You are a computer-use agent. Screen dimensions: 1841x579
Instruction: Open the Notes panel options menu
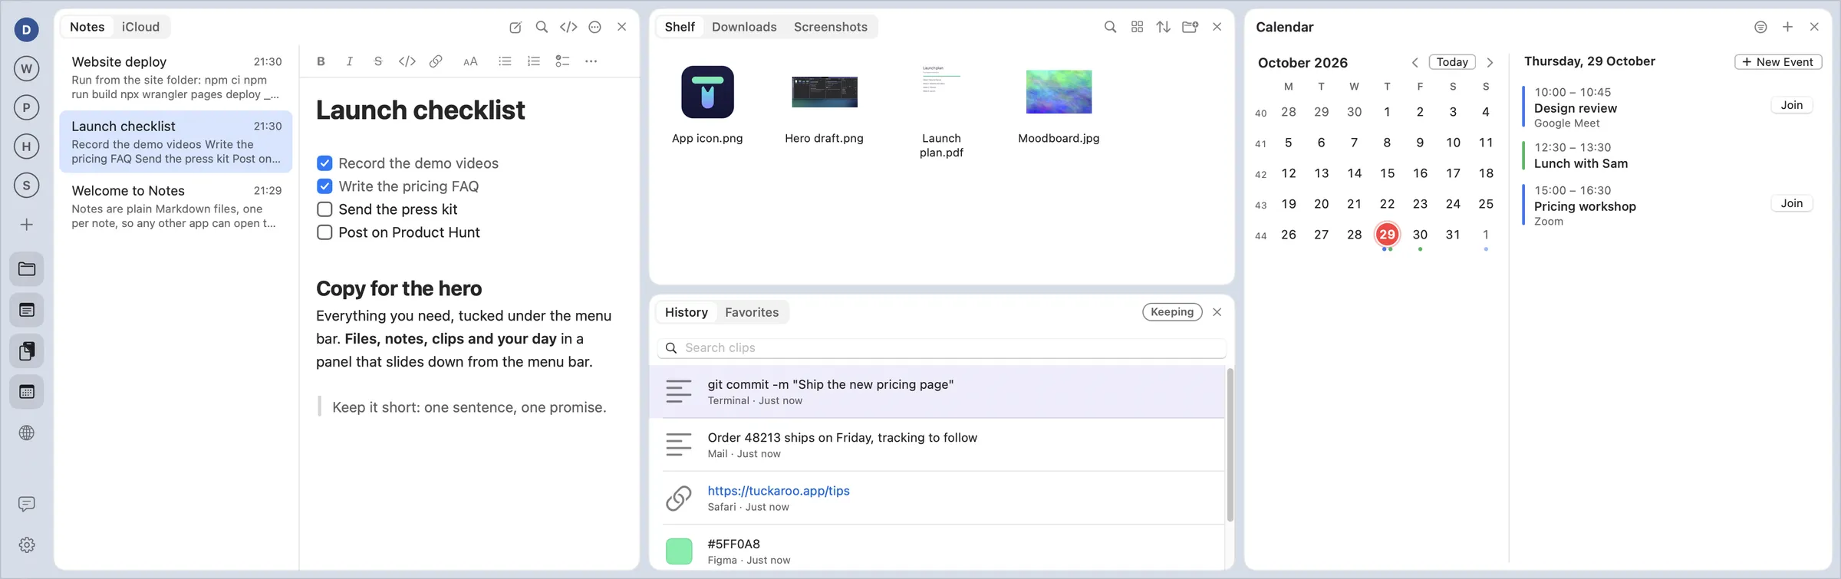(594, 27)
